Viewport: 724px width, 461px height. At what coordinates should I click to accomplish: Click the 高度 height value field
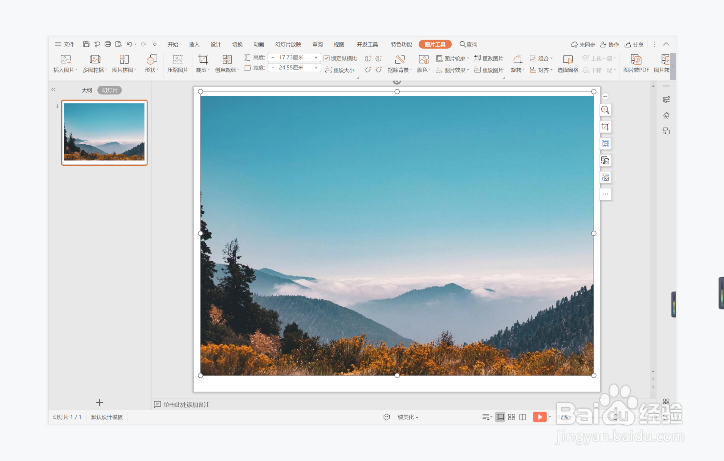(x=294, y=57)
